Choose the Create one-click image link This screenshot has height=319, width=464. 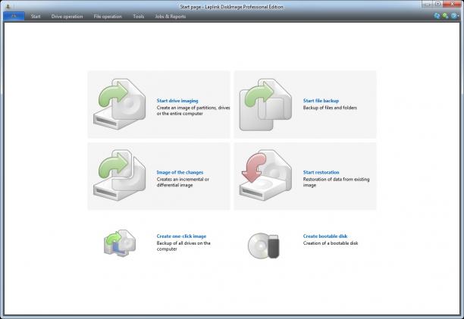pyautogui.click(x=181, y=236)
